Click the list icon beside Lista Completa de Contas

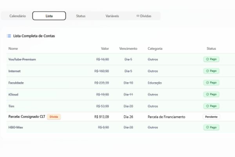pos(9,36)
